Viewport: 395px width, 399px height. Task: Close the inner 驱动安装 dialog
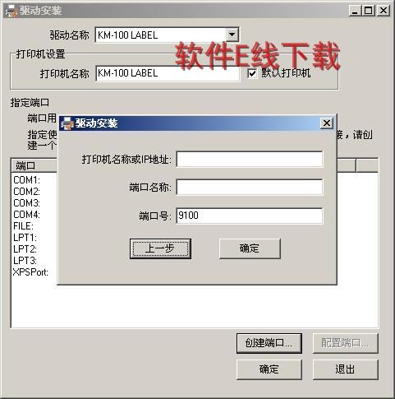327,123
